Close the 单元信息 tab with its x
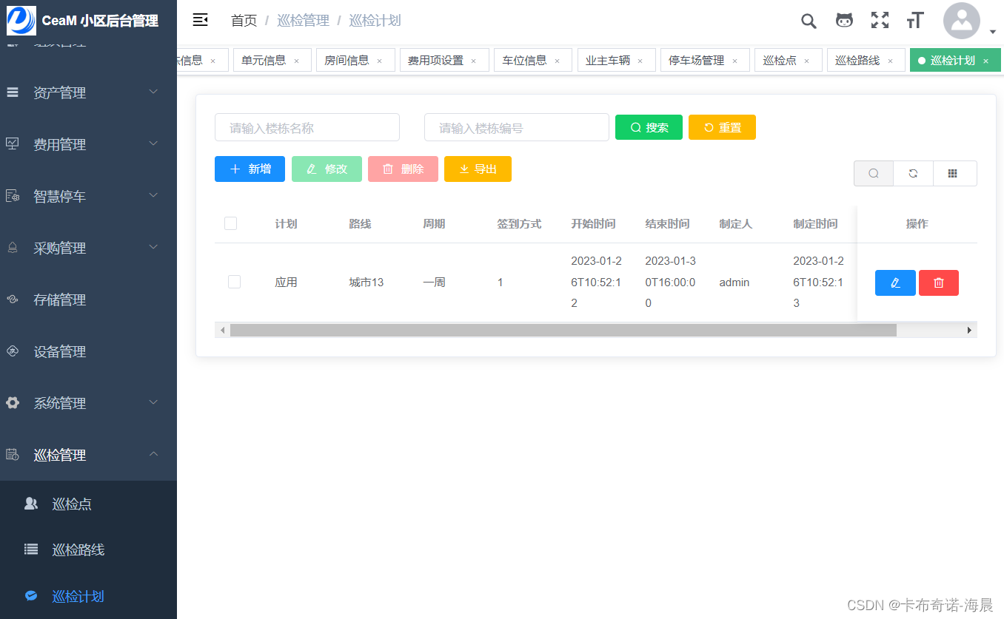 [x=297, y=61]
